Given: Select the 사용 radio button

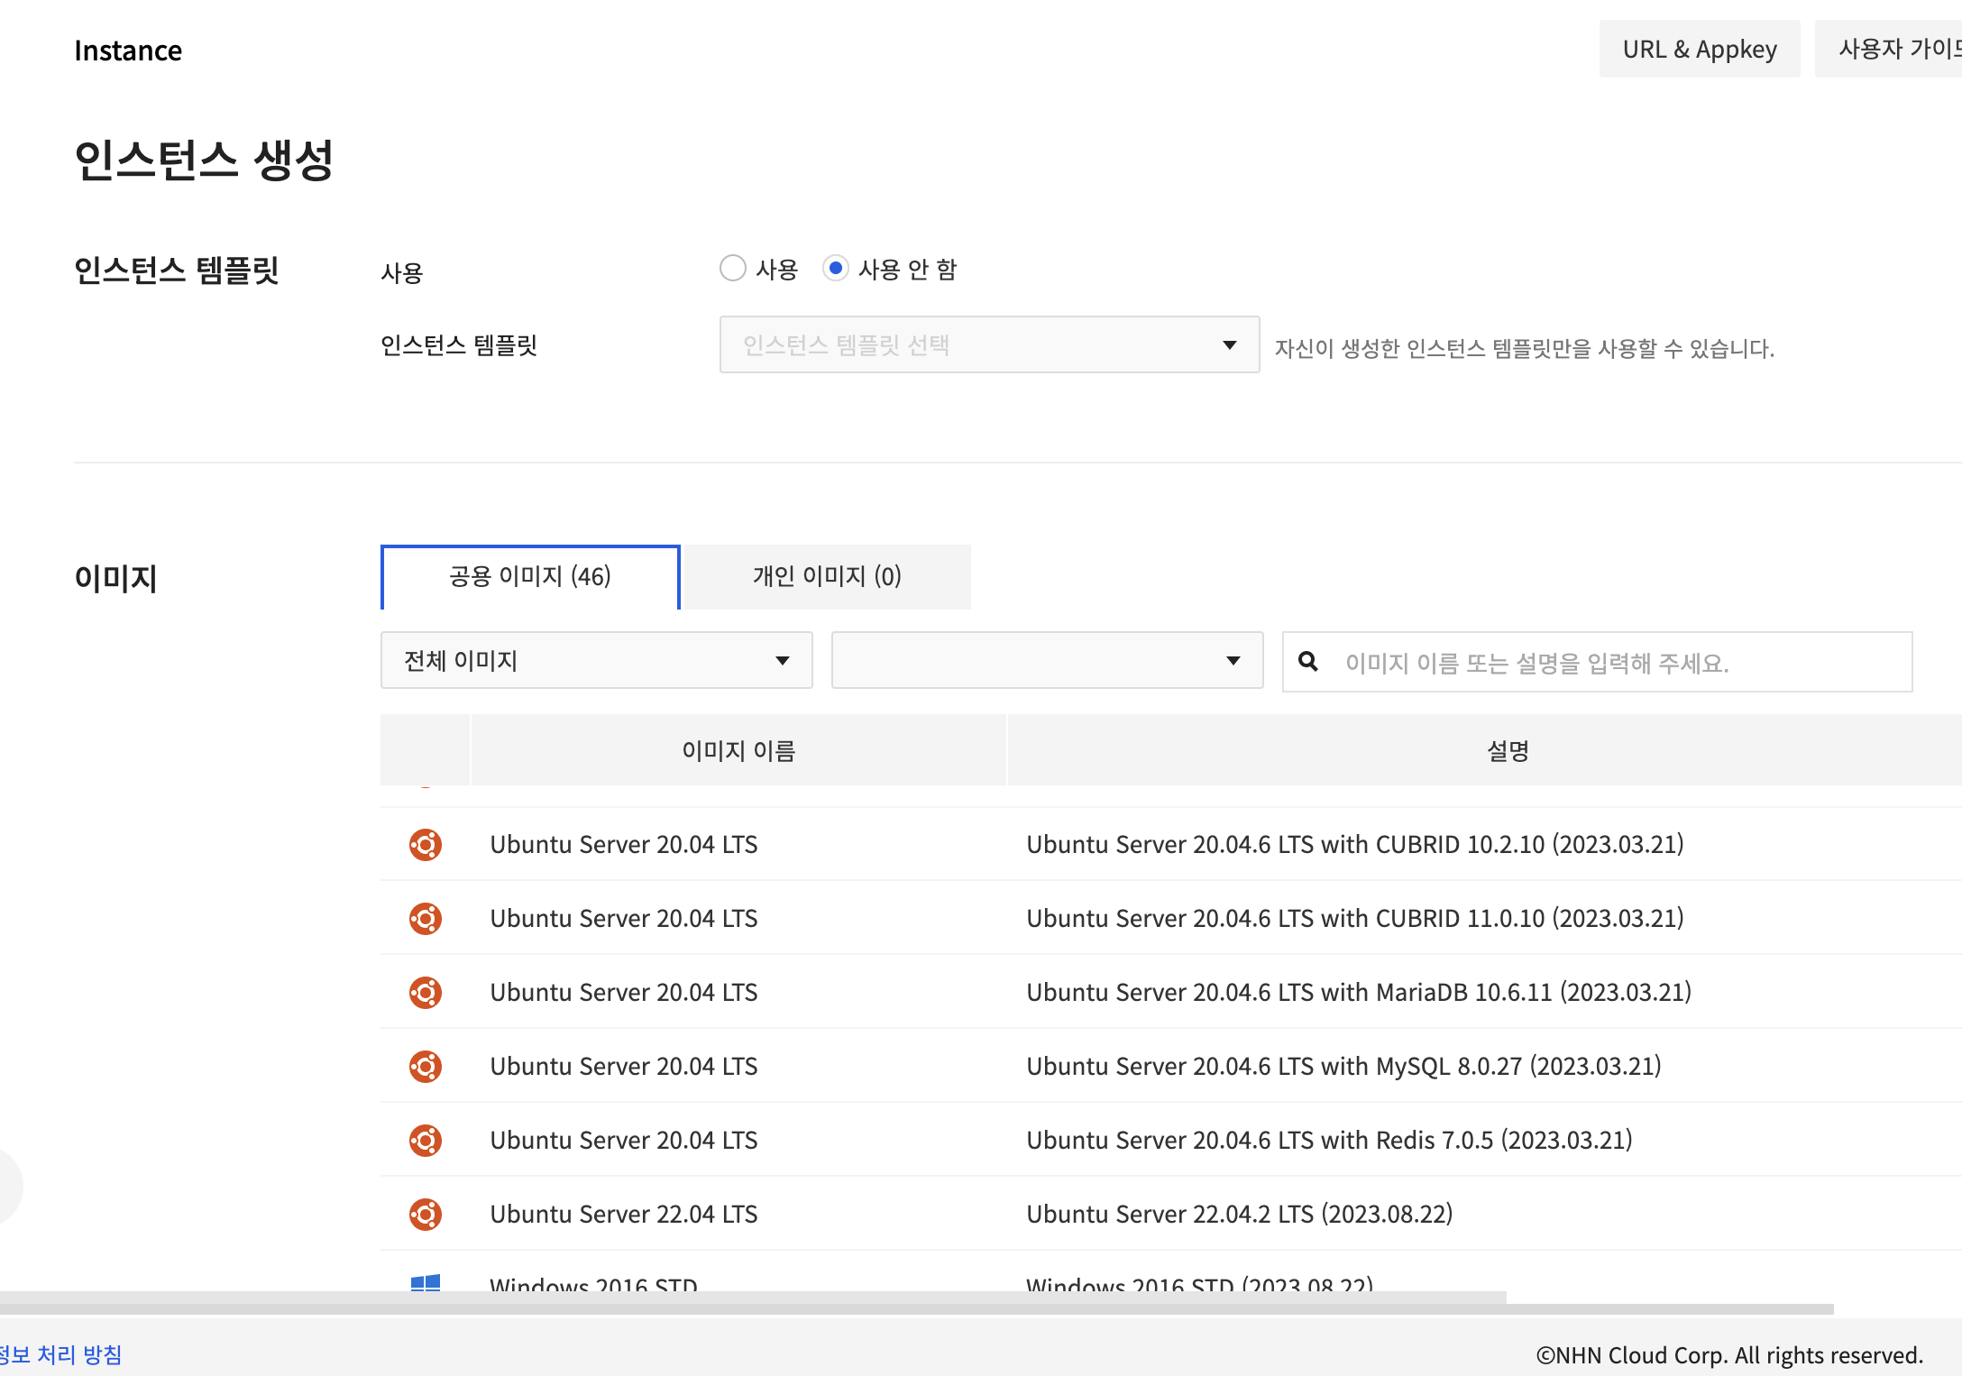Looking at the screenshot, I should coord(733,269).
